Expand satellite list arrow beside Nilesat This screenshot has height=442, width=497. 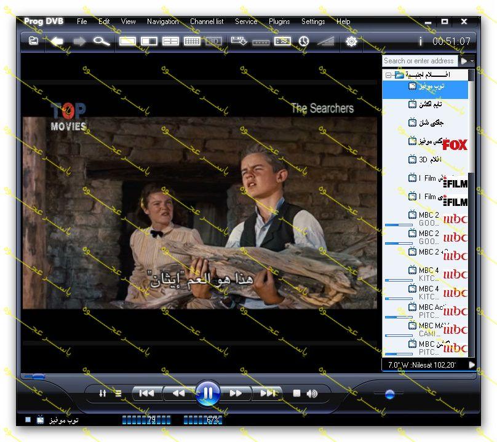click(x=472, y=365)
